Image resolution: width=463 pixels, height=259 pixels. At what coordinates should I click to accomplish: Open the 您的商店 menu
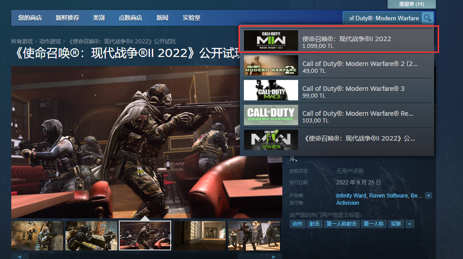pyautogui.click(x=30, y=18)
